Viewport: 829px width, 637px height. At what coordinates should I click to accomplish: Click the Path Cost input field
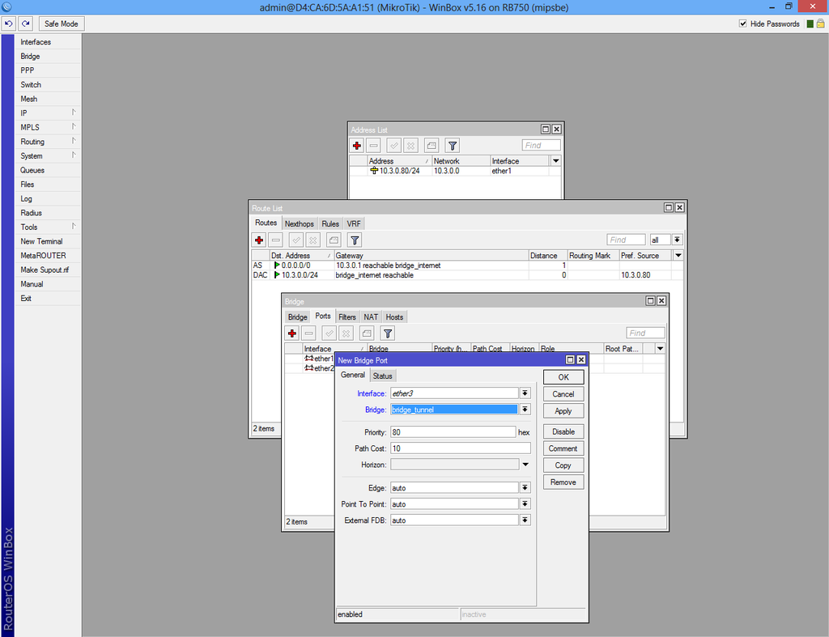(461, 448)
